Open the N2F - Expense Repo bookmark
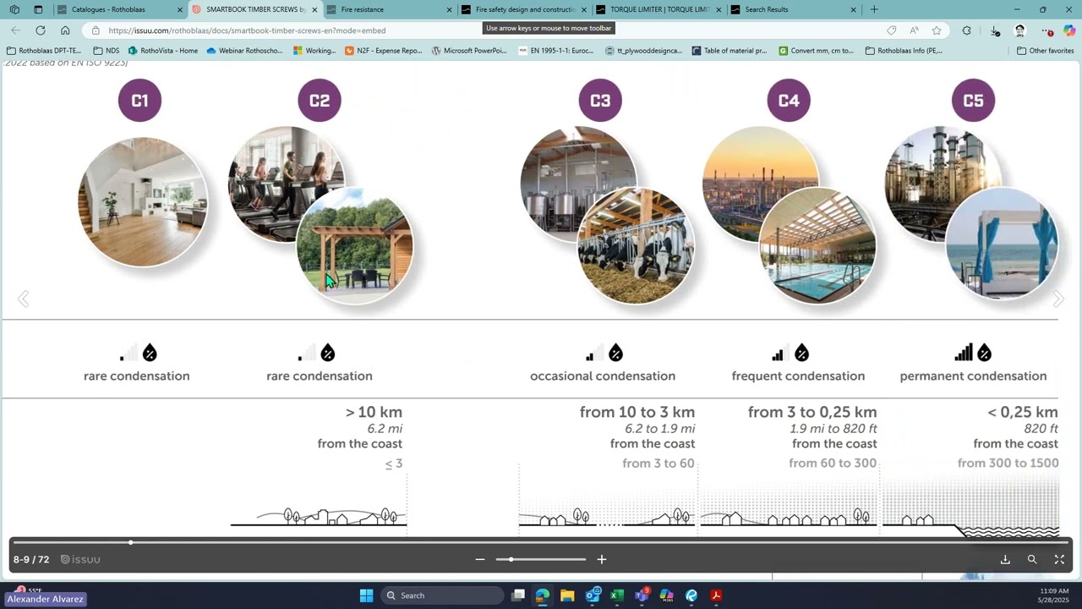The height and width of the screenshot is (609, 1082). tap(384, 51)
